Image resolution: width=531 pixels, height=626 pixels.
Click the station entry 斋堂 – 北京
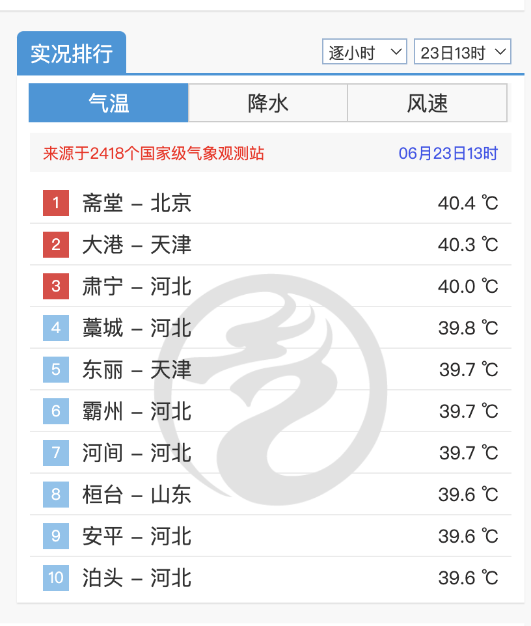coord(135,203)
